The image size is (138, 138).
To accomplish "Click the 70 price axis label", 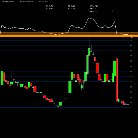I will 131,40.
